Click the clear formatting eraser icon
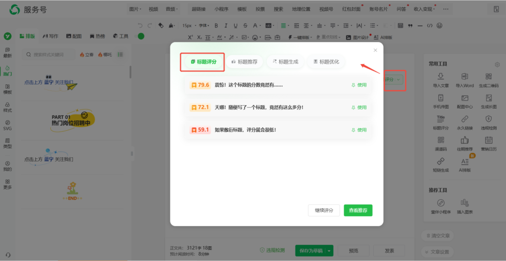This screenshot has height=261, width=506. coord(162,26)
